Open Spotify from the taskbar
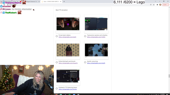The image size is (170, 95). click(x=70, y=94)
